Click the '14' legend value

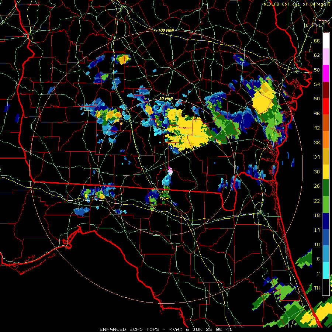point(317,230)
